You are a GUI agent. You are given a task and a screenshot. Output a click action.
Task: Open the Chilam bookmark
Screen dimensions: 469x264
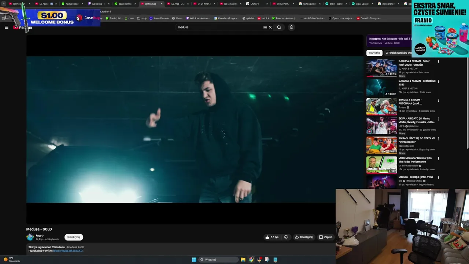177,18
